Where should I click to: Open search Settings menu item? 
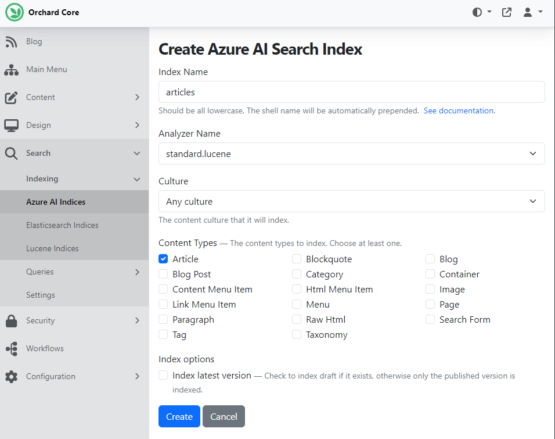pyautogui.click(x=74, y=295)
